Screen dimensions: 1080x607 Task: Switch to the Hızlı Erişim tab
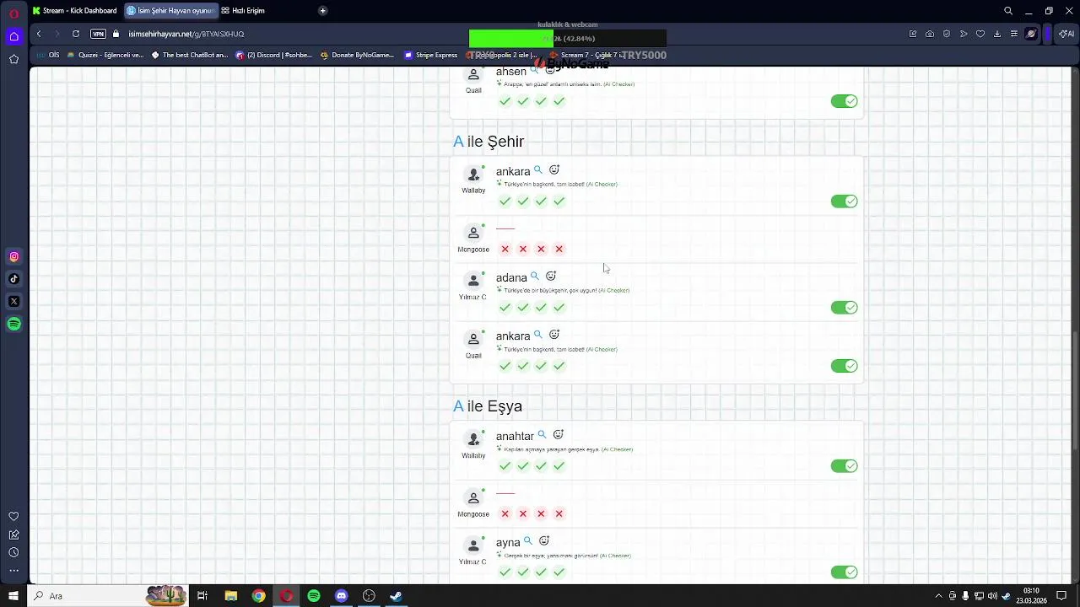point(243,11)
